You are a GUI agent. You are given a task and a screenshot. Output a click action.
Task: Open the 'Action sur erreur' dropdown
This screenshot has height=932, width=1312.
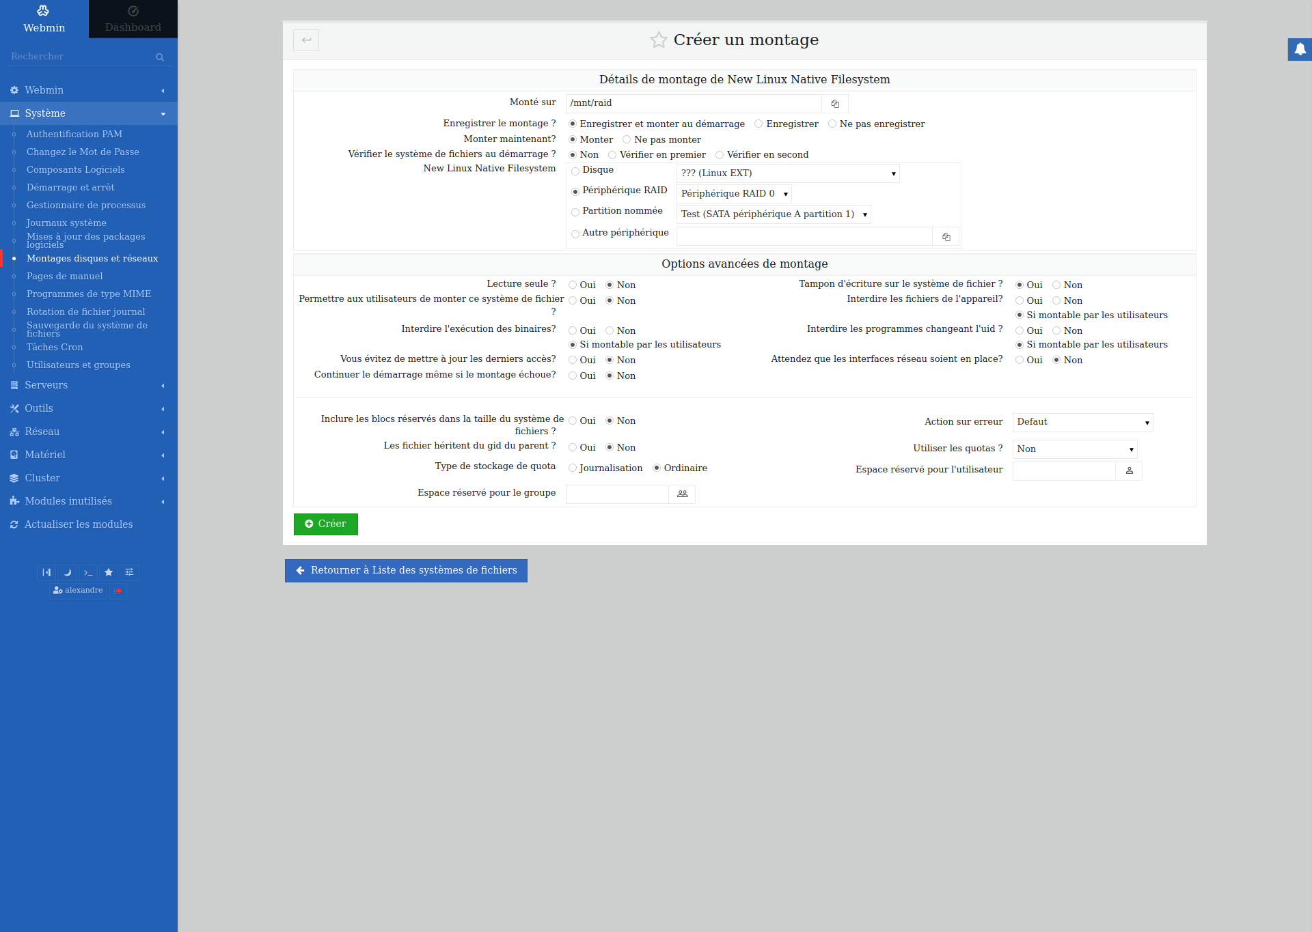tap(1082, 423)
